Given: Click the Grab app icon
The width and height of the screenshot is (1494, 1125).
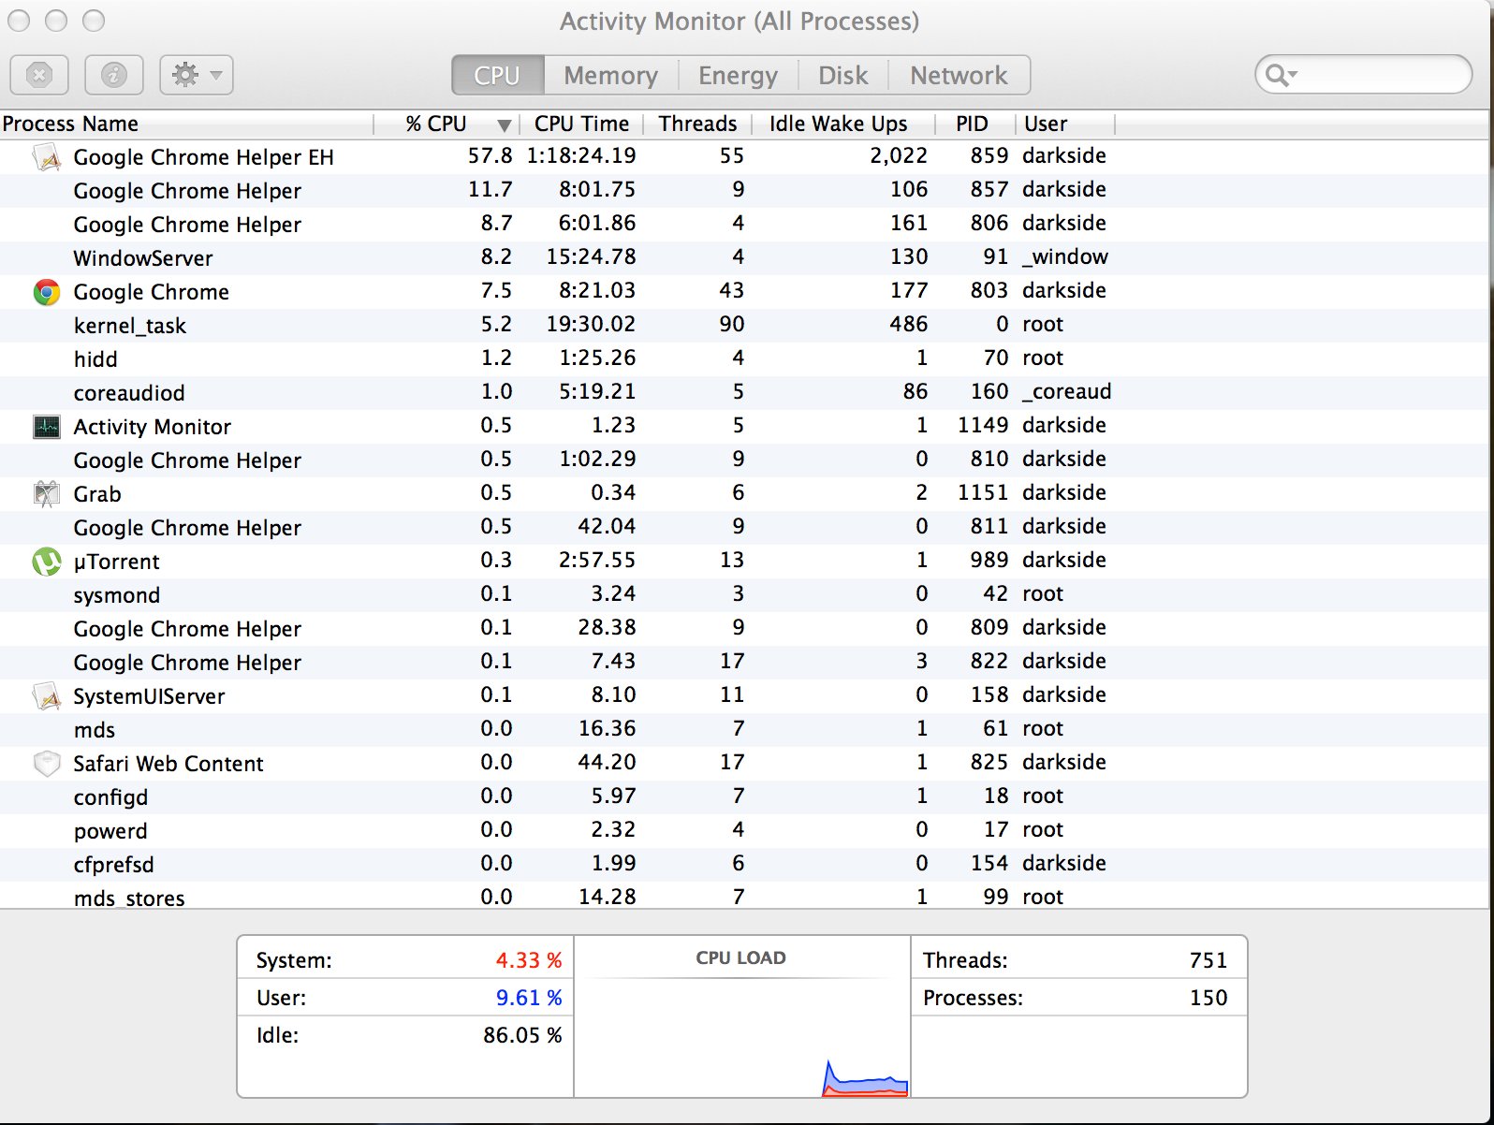Looking at the screenshot, I should click(47, 494).
